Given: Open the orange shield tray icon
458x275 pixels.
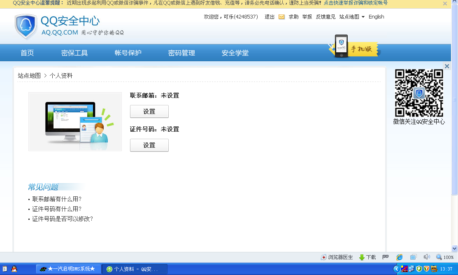Looking at the screenshot, I should click(426, 268).
